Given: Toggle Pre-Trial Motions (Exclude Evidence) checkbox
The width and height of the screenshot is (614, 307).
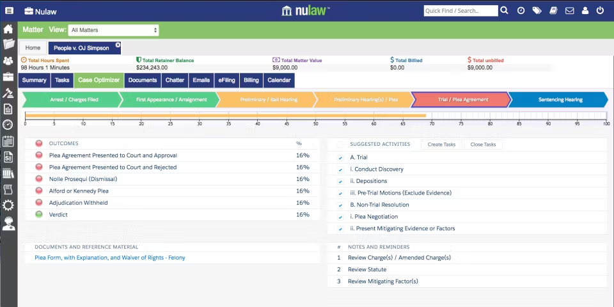Looking at the screenshot, I should pos(340,193).
